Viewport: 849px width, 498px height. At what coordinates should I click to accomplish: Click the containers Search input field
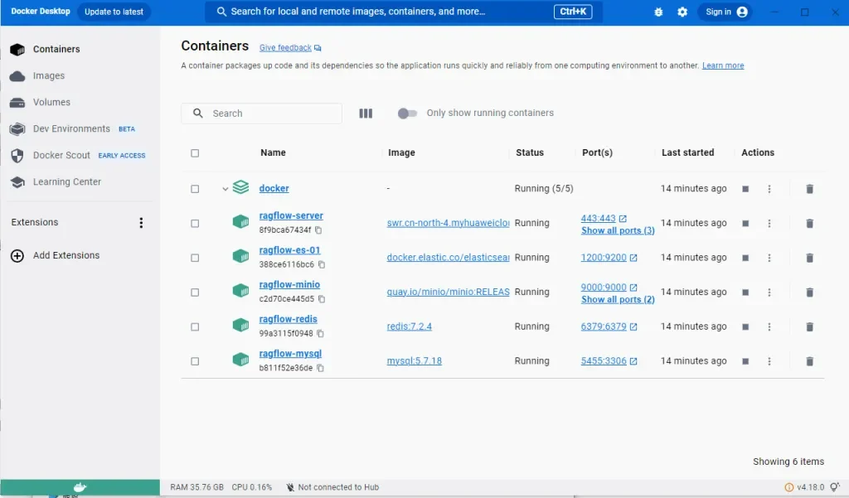click(261, 114)
